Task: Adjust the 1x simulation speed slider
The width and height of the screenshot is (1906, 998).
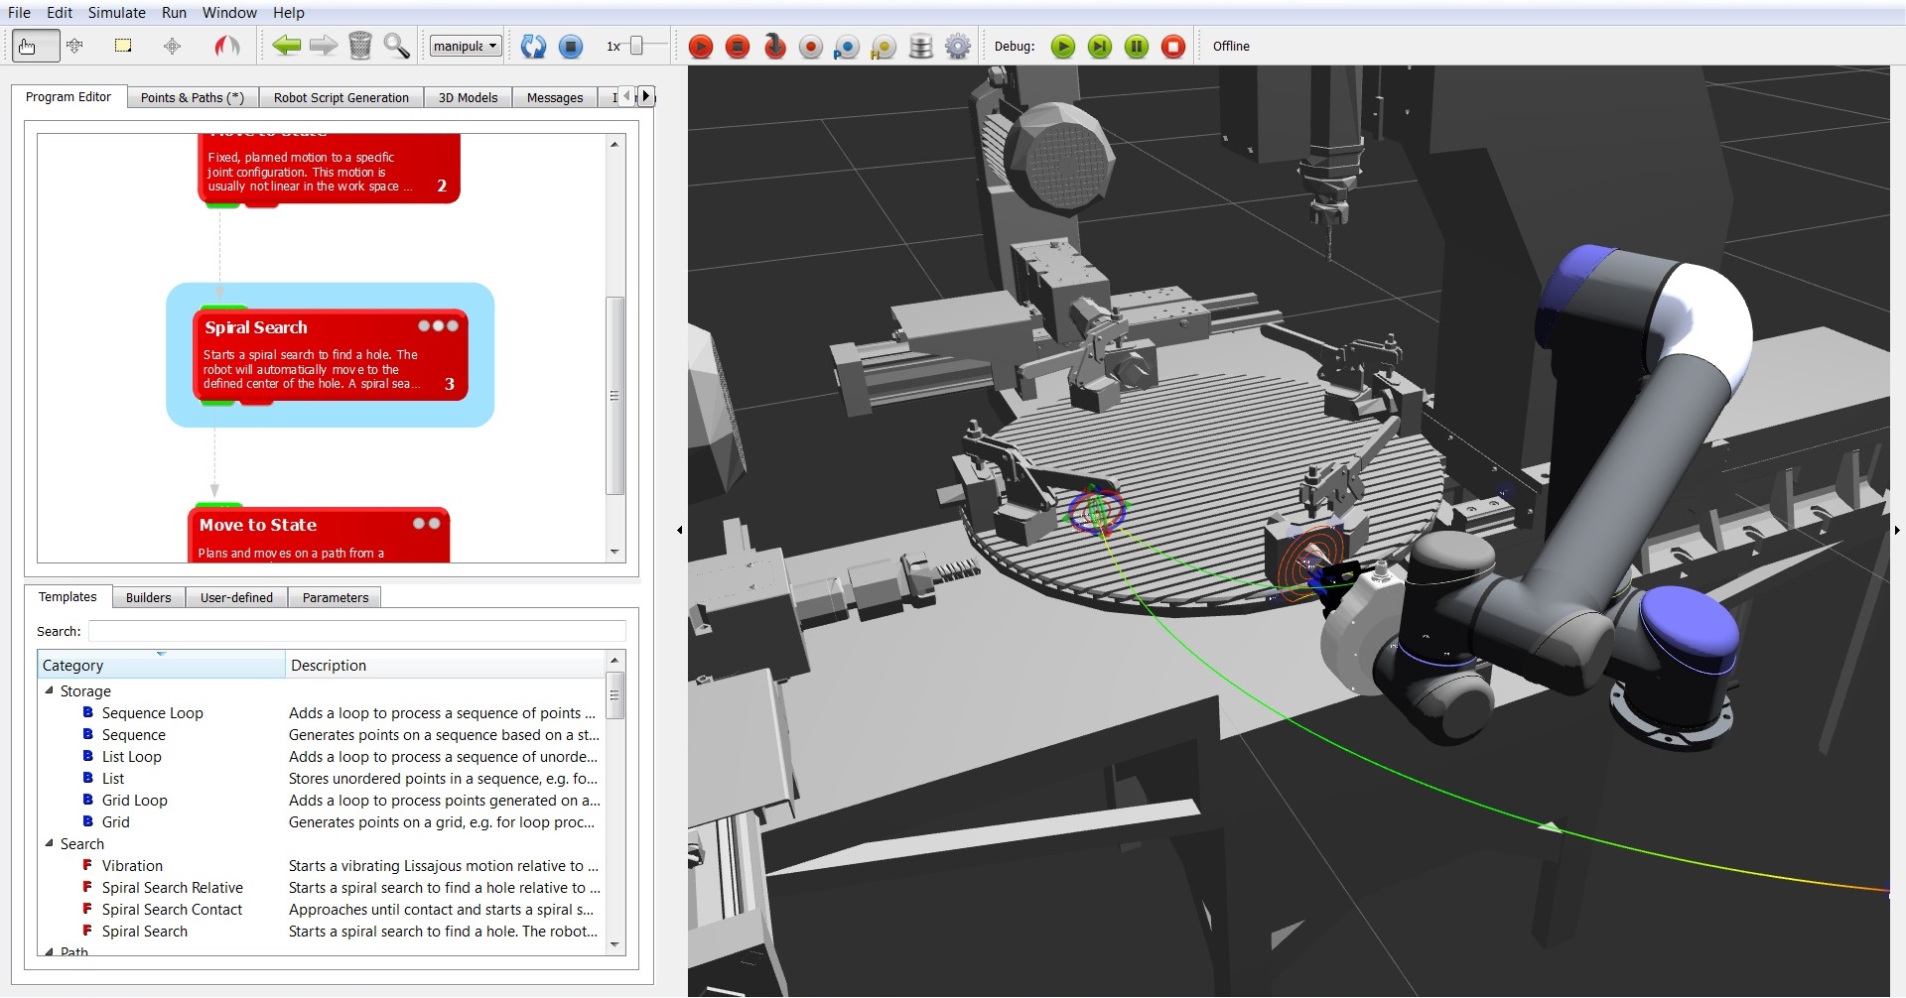Action: [636, 46]
